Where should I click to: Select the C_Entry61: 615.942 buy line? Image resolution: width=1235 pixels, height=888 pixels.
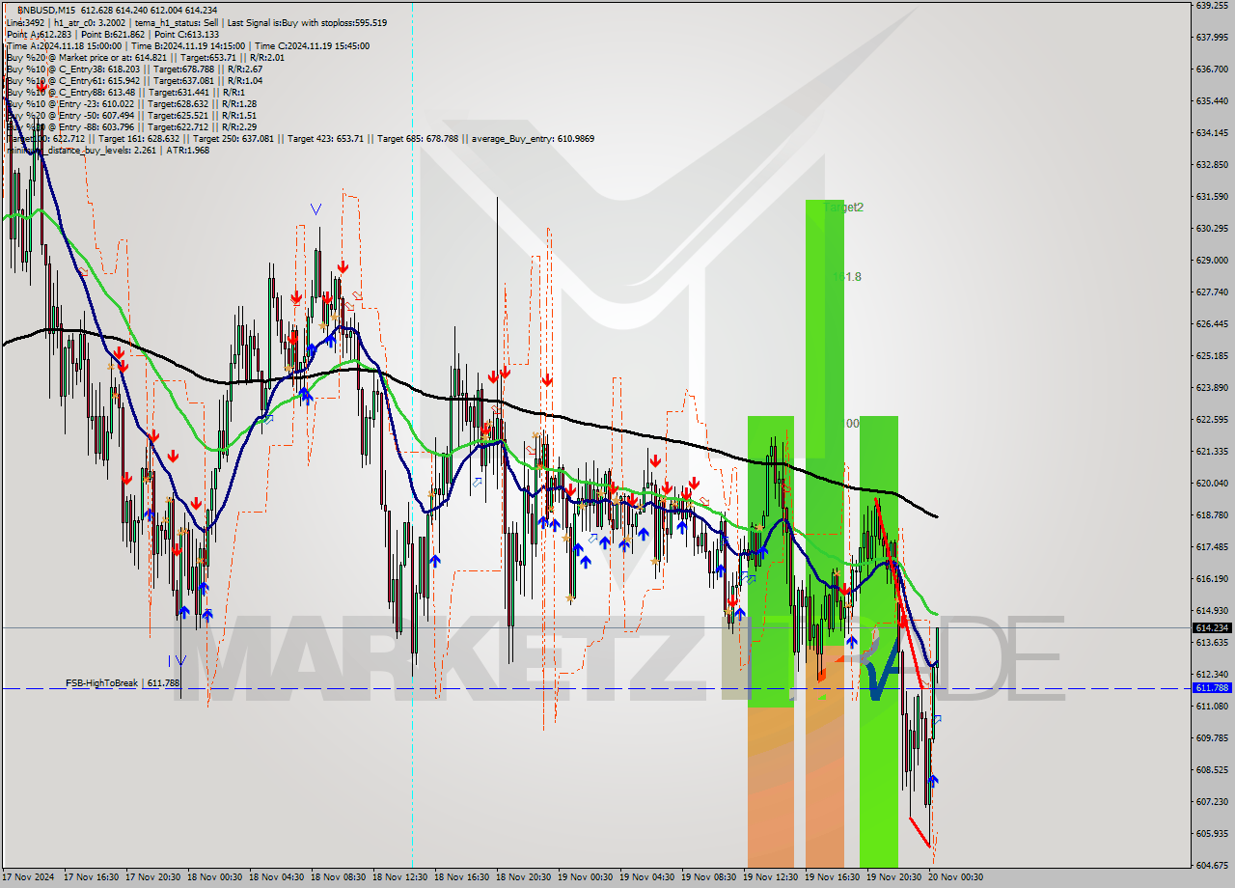134,80
